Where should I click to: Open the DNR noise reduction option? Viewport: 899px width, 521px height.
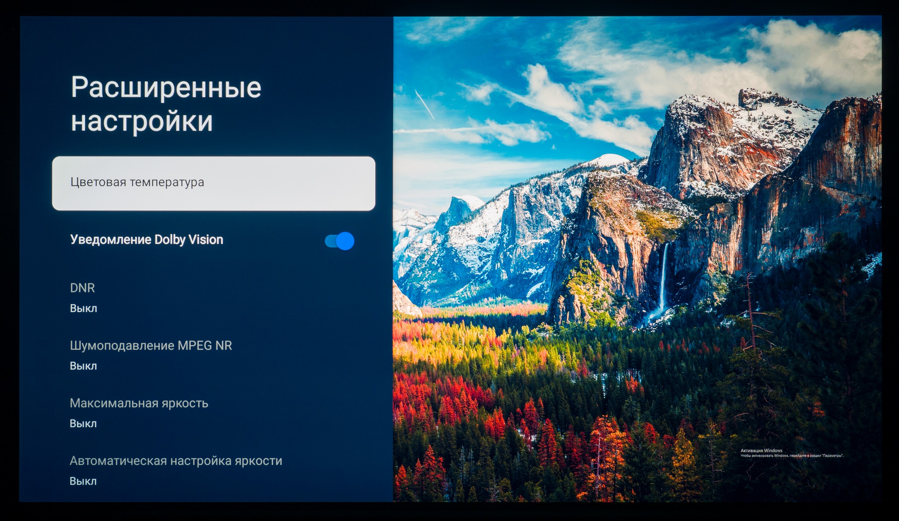point(82,288)
